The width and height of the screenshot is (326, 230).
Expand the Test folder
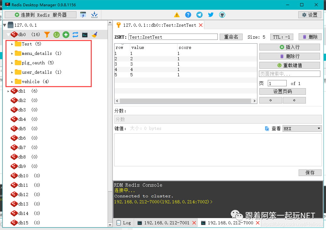[x=12, y=44]
